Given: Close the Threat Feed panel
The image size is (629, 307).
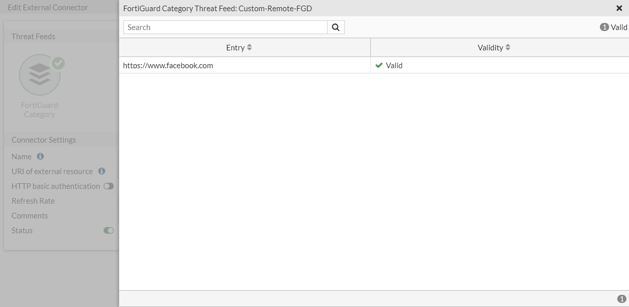Looking at the screenshot, I should (619, 8).
